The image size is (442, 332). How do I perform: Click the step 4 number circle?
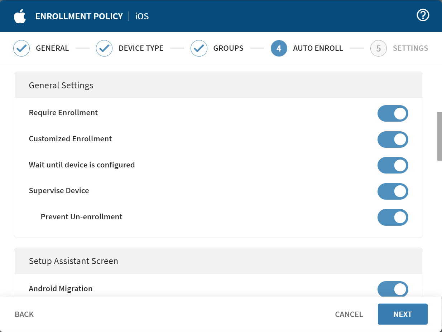(x=279, y=48)
